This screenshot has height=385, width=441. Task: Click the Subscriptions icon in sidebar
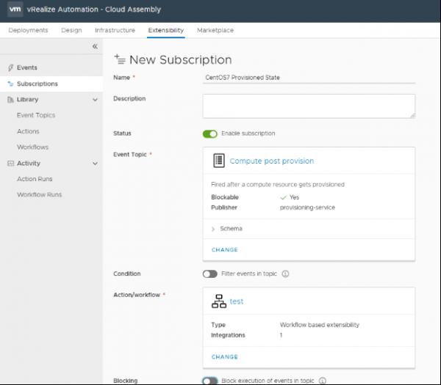pos(10,84)
